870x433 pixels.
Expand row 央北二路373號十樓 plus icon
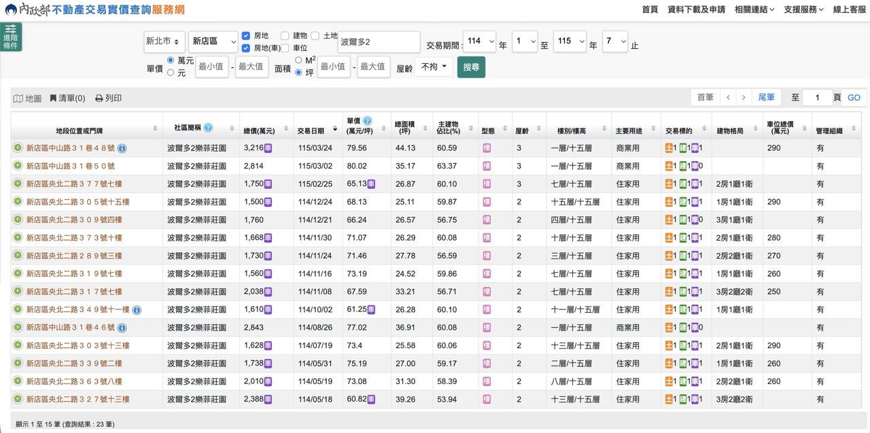18,237
